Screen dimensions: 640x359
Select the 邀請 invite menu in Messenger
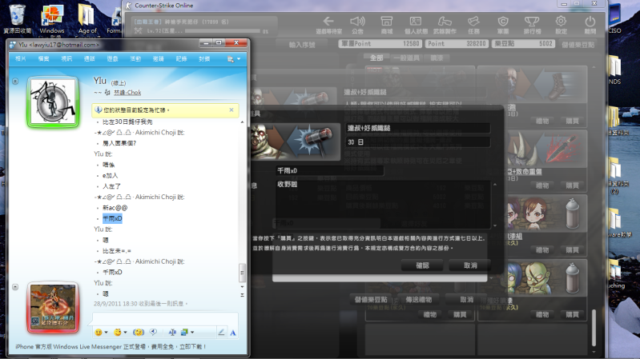tap(158, 59)
